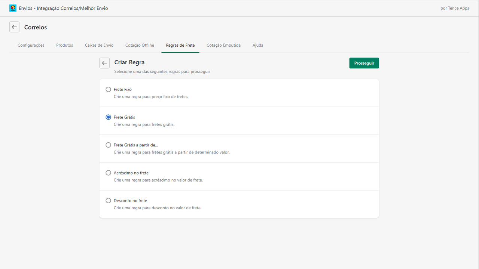Open the Caixas de Envio tab

point(99,45)
